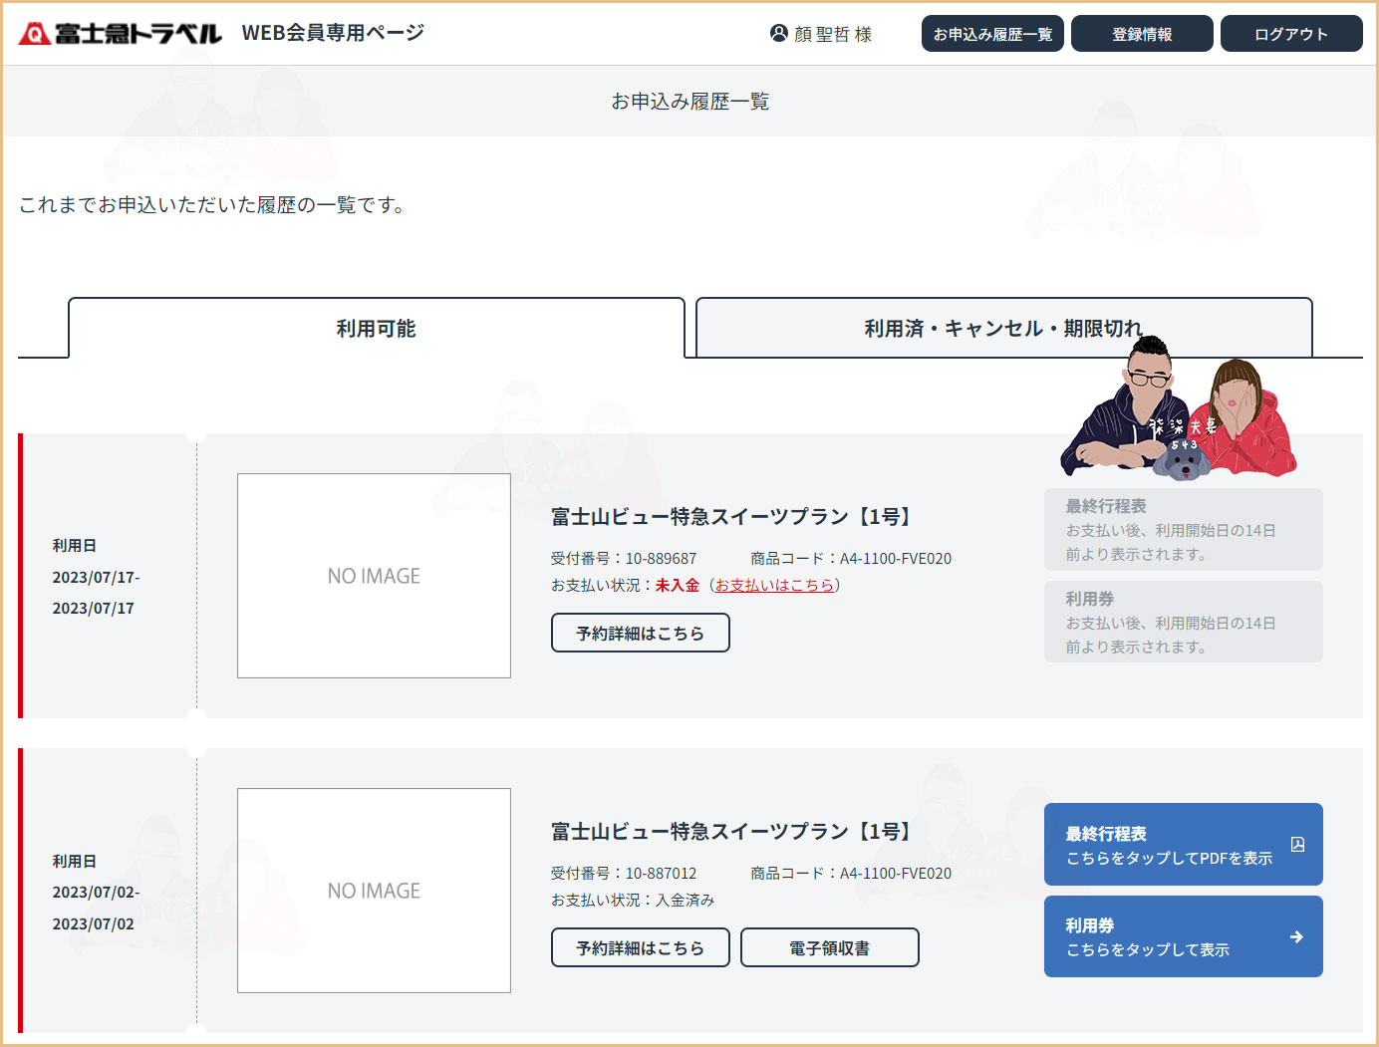Click the user profile icon beside 顏聖哲
Image resolution: width=1379 pixels, height=1047 pixels.
779,33
